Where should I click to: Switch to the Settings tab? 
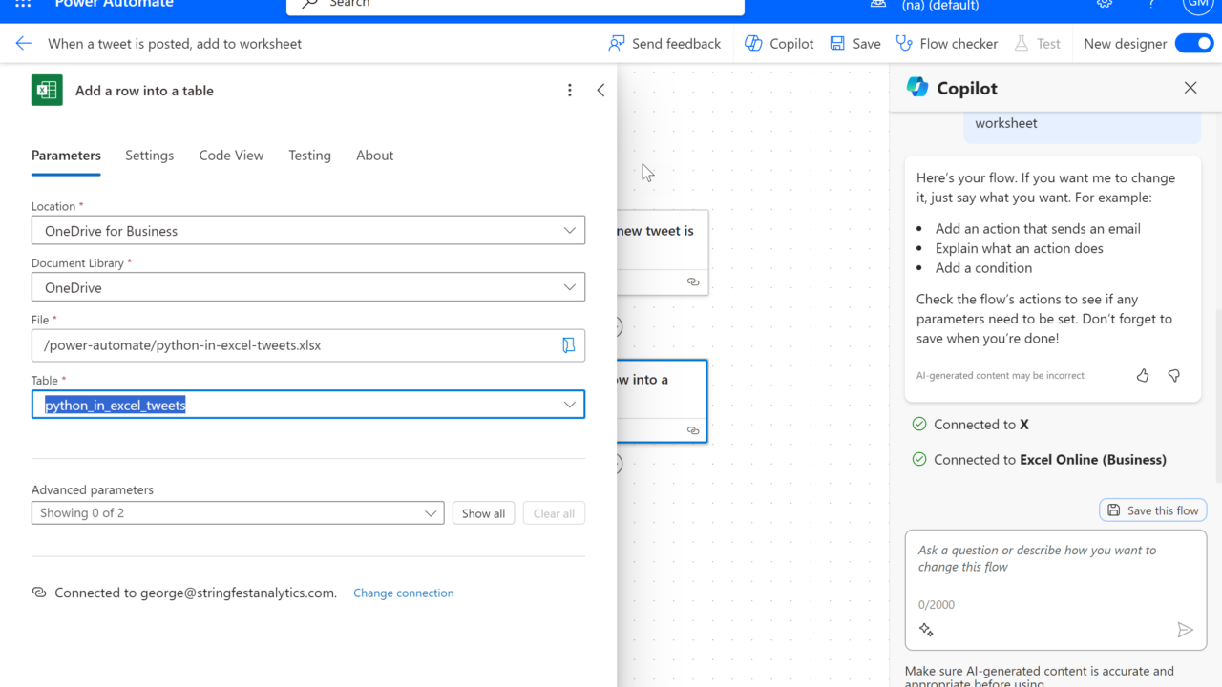tap(149, 156)
